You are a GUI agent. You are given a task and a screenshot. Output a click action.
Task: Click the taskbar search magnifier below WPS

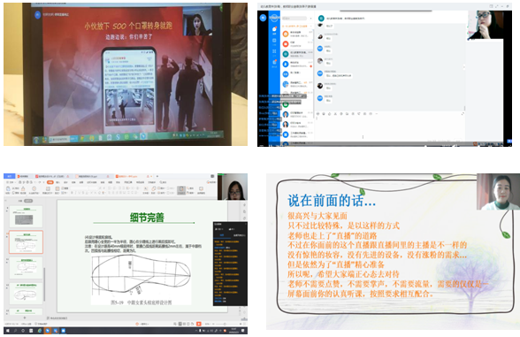pyautogui.click(x=15, y=331)
